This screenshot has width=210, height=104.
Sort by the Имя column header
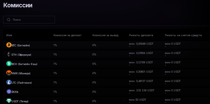9,35
